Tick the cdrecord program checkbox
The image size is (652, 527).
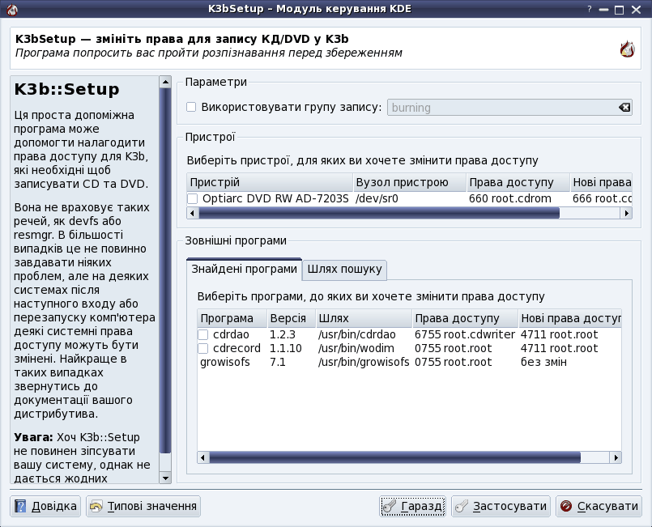tap(204, 348)
